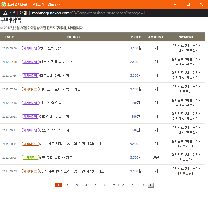Screen dimensions: 208x205
Task: Click 캐릭터카드 tag on 2011-08-05 premium card row
Action: (x=30, y=171)
